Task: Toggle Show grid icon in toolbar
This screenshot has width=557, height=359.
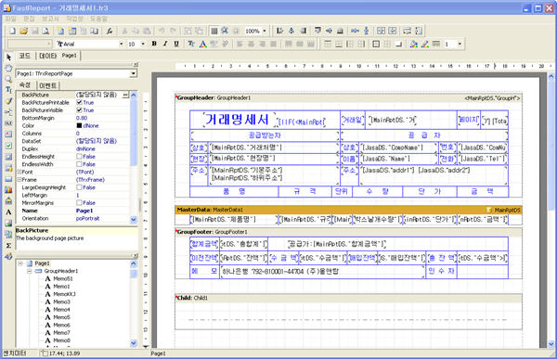Action: 214,32
